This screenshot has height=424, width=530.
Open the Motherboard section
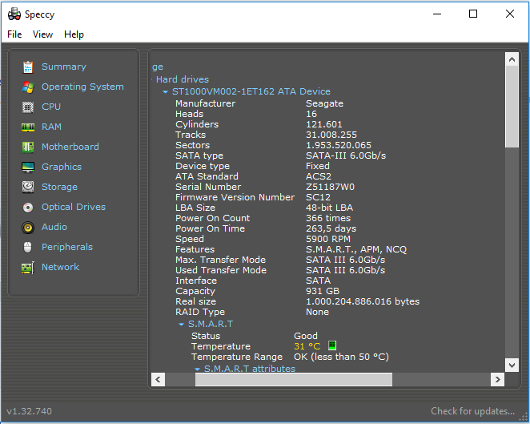coord(70,147)
